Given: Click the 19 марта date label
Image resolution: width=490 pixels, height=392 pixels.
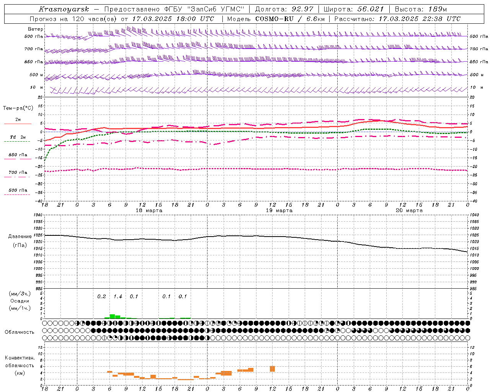Looking at the screenshot, I should tap(279, 211).
